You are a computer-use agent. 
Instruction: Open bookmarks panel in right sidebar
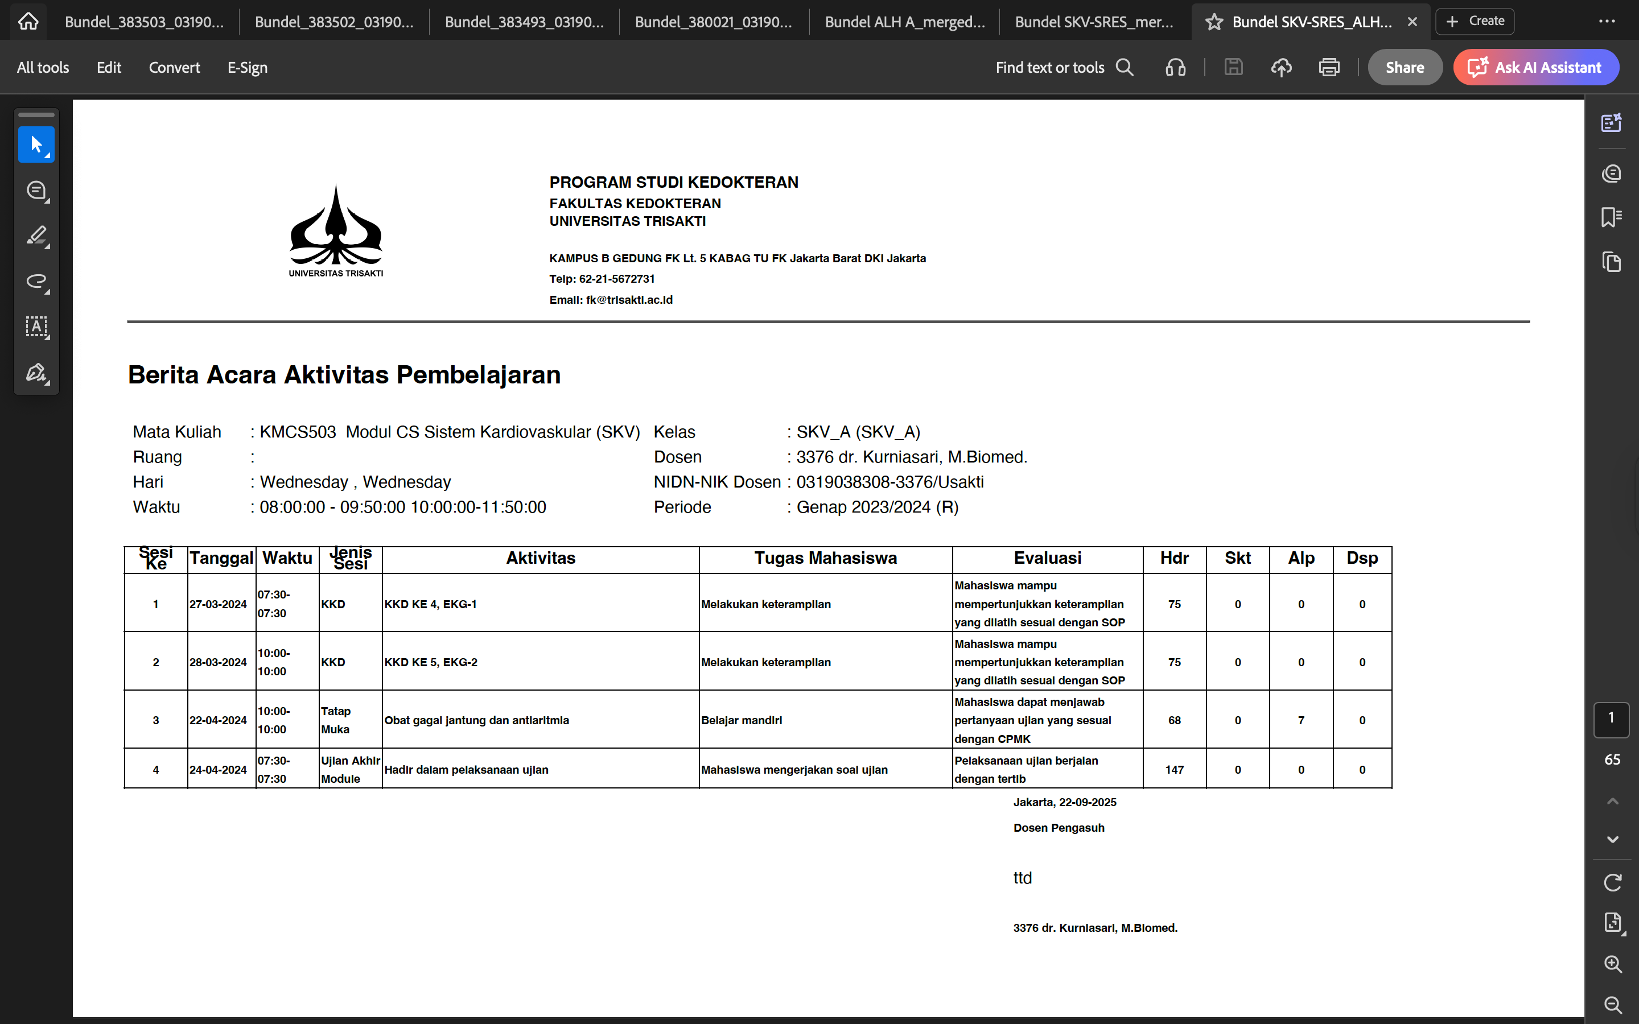[1611, 217]
